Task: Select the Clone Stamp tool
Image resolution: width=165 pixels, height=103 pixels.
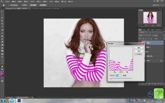Action: click(2, 36)
